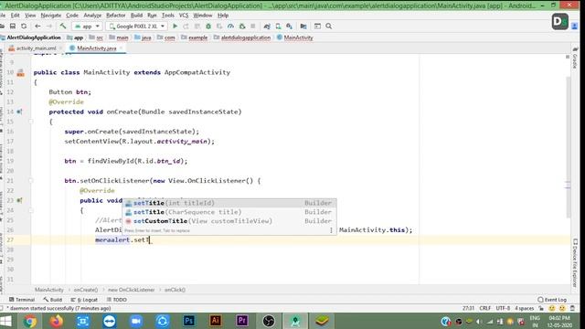The image size is (585, 329).
Task: Open the Refactor menu
Action: pyautogui.click(x=116, y=16)
